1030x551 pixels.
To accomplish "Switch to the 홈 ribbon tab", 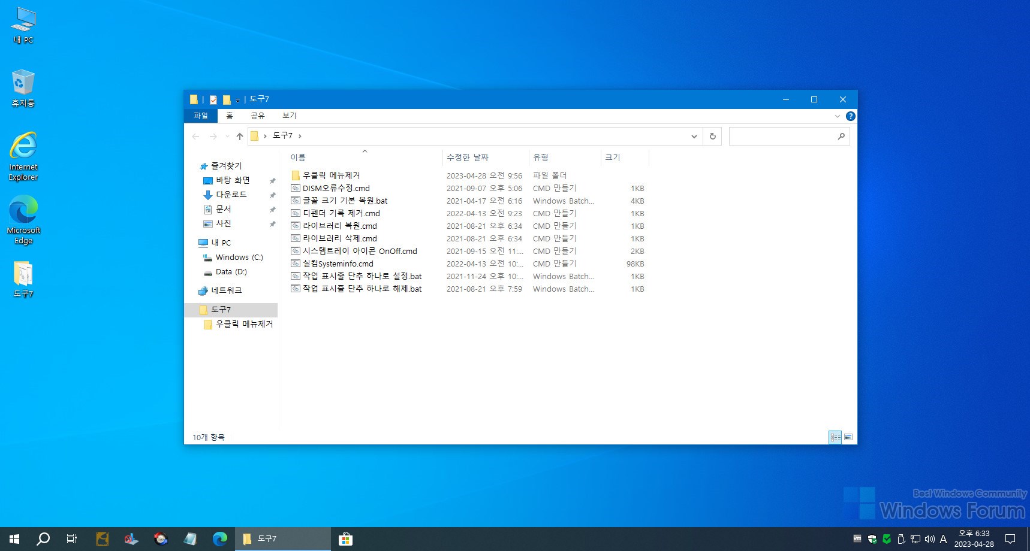I will pyautogui.click(x=230, y=116).
